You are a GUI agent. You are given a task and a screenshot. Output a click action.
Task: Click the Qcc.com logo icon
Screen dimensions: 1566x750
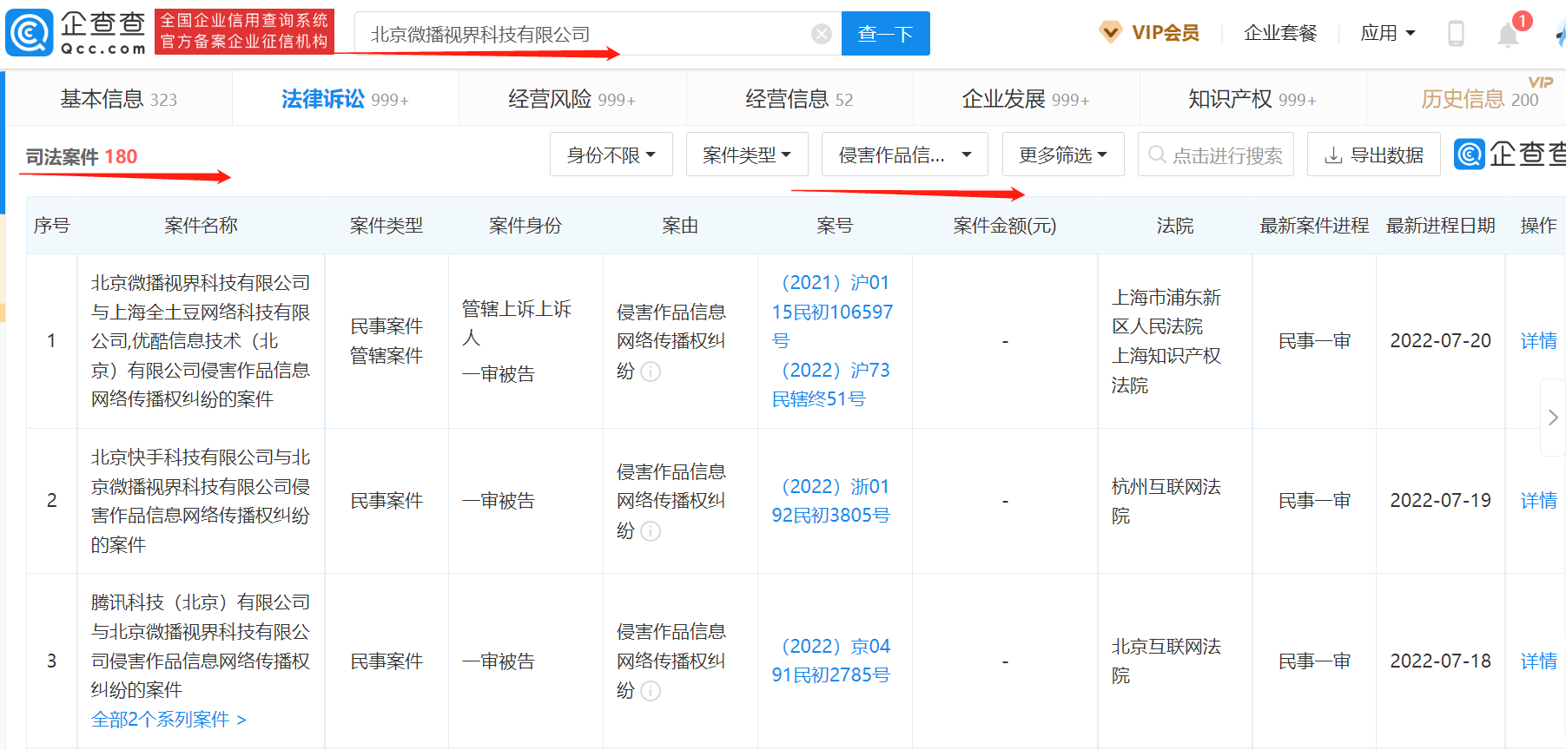29,33
